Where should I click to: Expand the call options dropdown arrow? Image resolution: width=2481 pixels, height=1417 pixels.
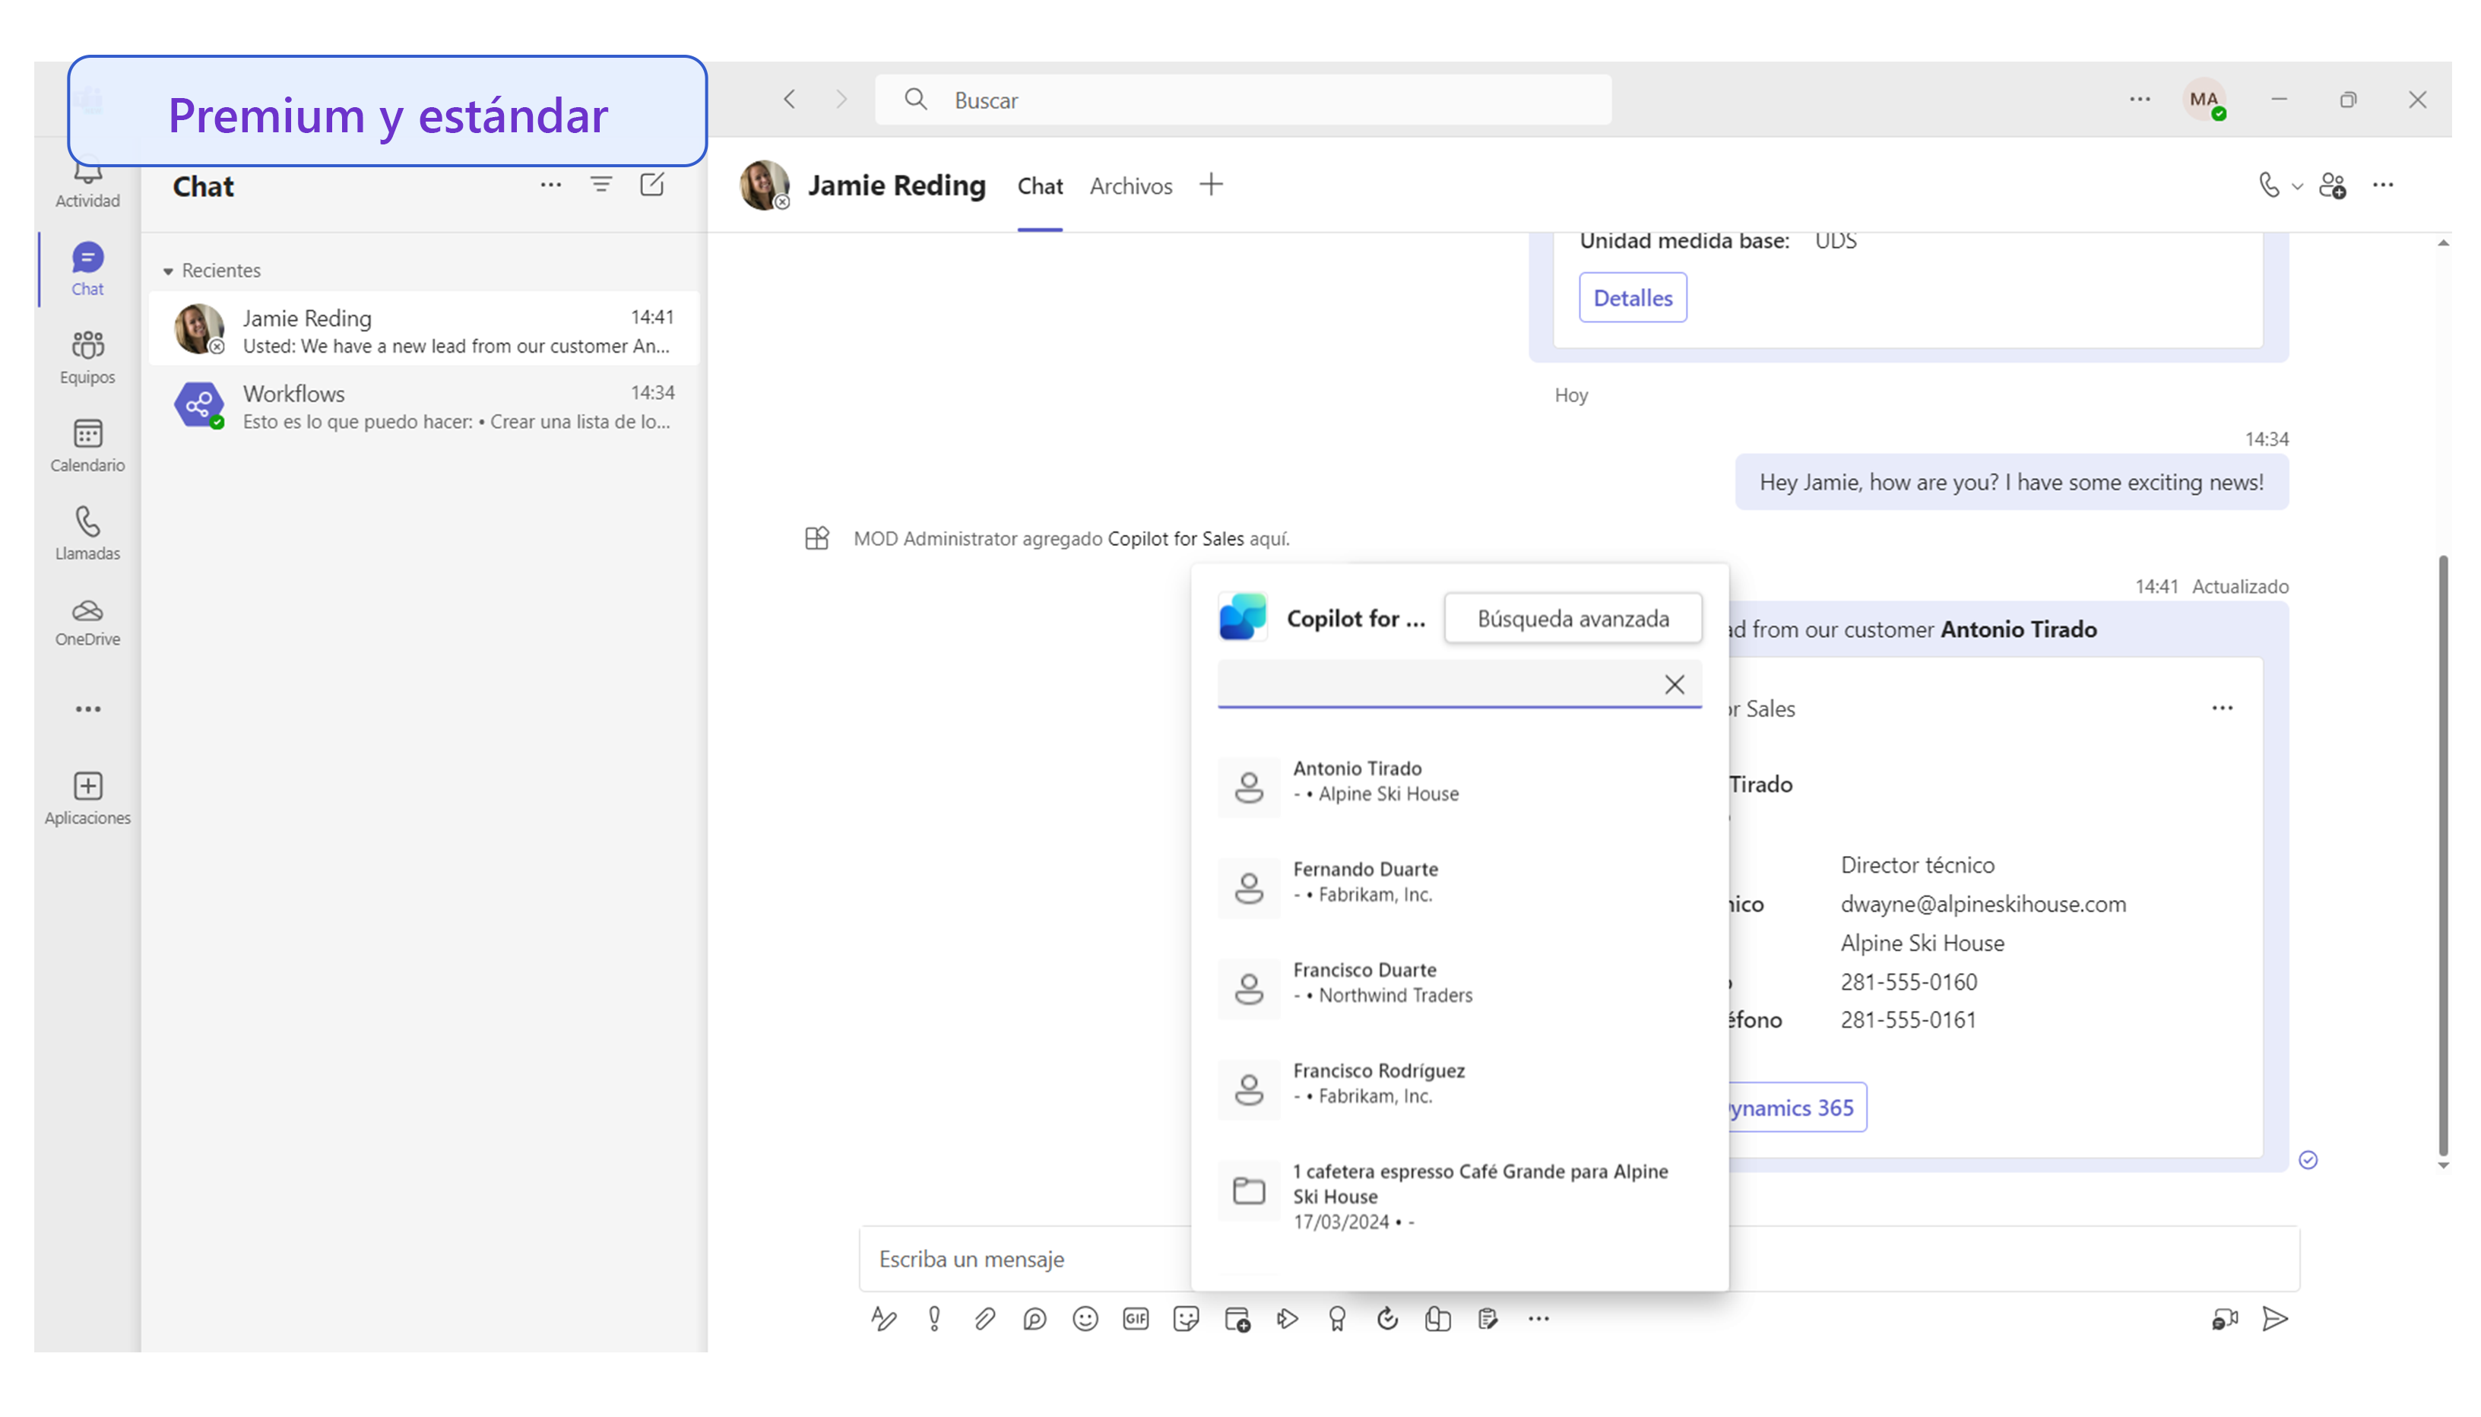click(x=2297, y=186)
